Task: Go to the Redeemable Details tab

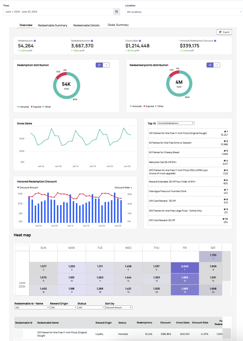Action: click(x=86, y=25)
